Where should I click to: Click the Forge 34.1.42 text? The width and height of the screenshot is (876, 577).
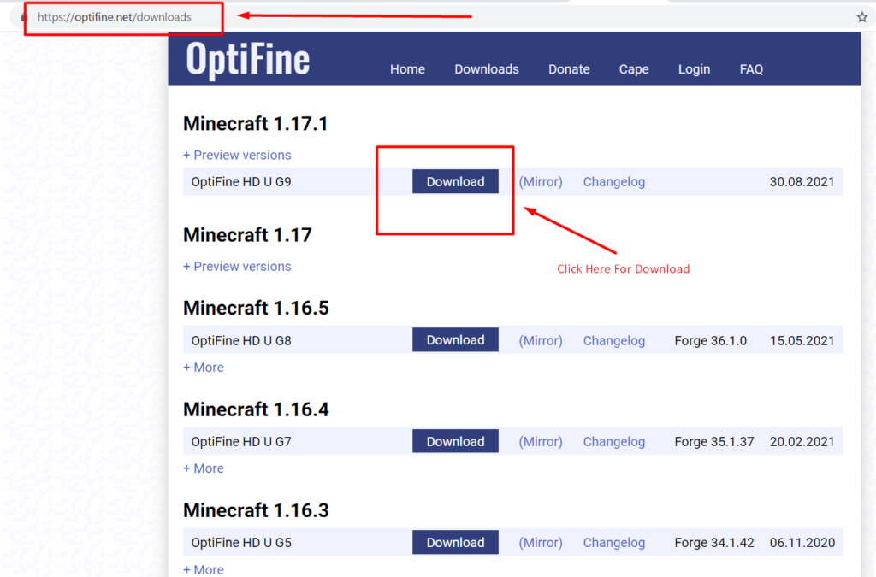tap(714, 543)
